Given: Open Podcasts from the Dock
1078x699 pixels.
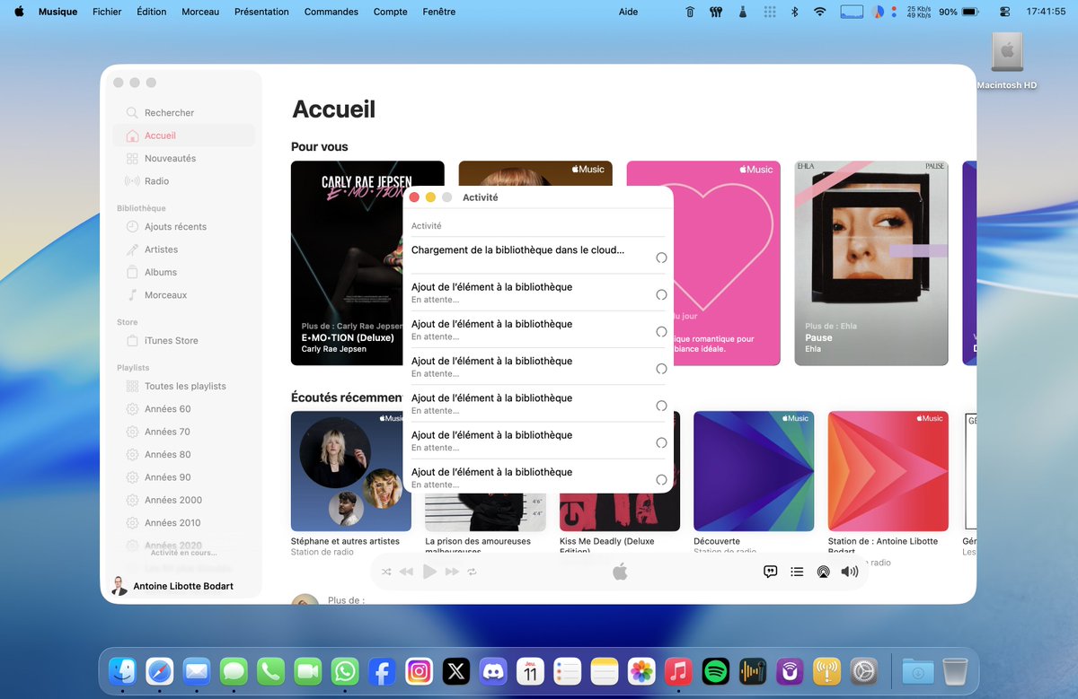Looking at the screenshot, I should [x=790, y=671].
